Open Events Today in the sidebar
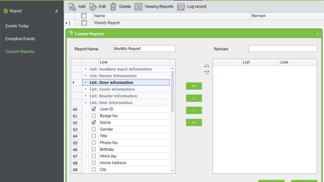This screenshot has width=324, height=182. [17, 26]
